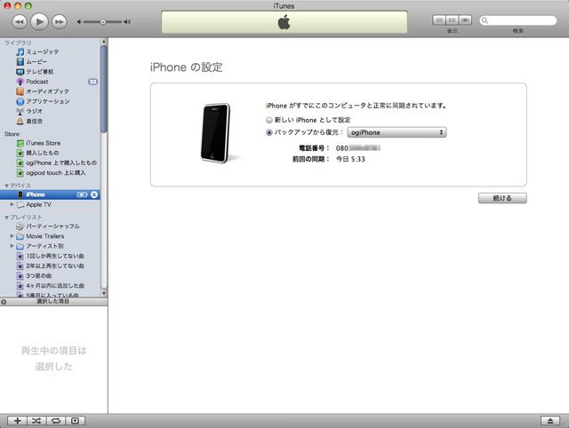Click the play button
Screen dimensions: 569x428
click(39, 21)
